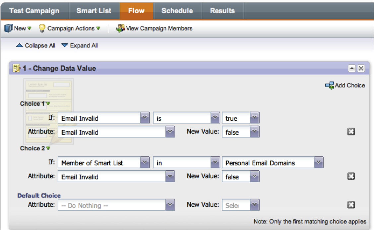This screenshot has width=374, height=230.
Task: Switch to the Smart List tab
Action: (94, 11)
